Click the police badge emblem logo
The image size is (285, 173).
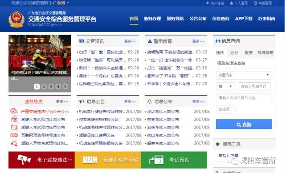click(16, 19)
